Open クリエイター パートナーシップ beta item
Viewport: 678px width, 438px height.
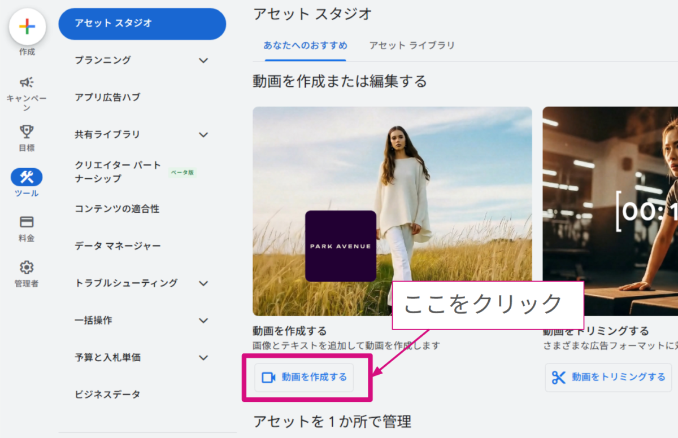coord(118,172)
